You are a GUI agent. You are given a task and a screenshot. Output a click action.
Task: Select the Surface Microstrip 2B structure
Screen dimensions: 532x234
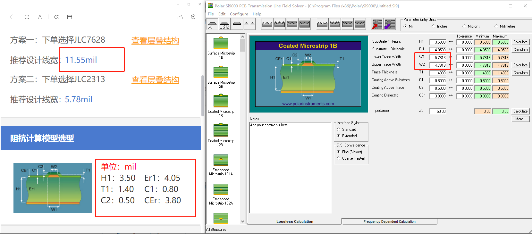click(221, 77)
